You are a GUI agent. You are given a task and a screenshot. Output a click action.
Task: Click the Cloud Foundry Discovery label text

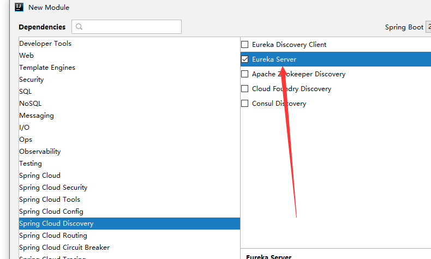pos(291,89)
